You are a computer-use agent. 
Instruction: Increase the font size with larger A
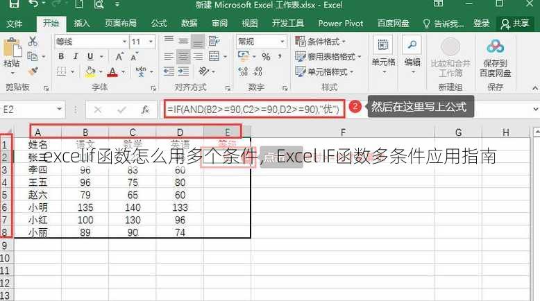pyautogui.click(x=119, y=56)
